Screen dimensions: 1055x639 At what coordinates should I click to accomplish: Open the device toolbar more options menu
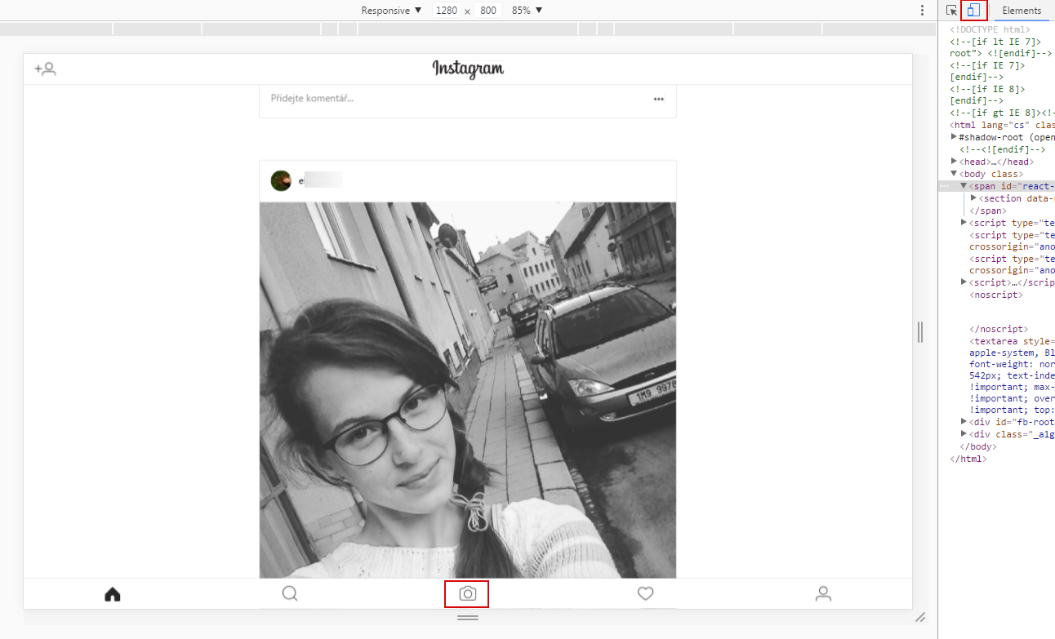[922, 11]
